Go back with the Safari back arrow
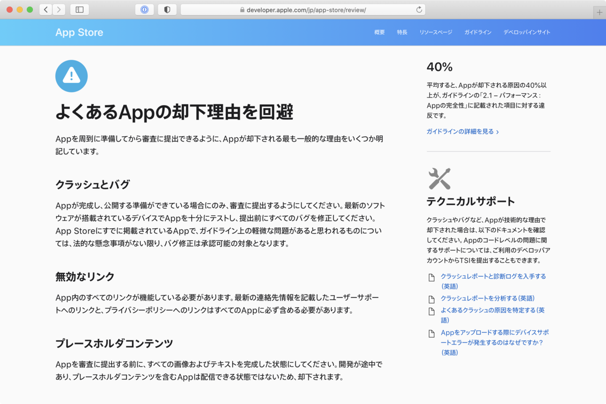This screenshot has height=404, width=606. [x=46, y=9]
